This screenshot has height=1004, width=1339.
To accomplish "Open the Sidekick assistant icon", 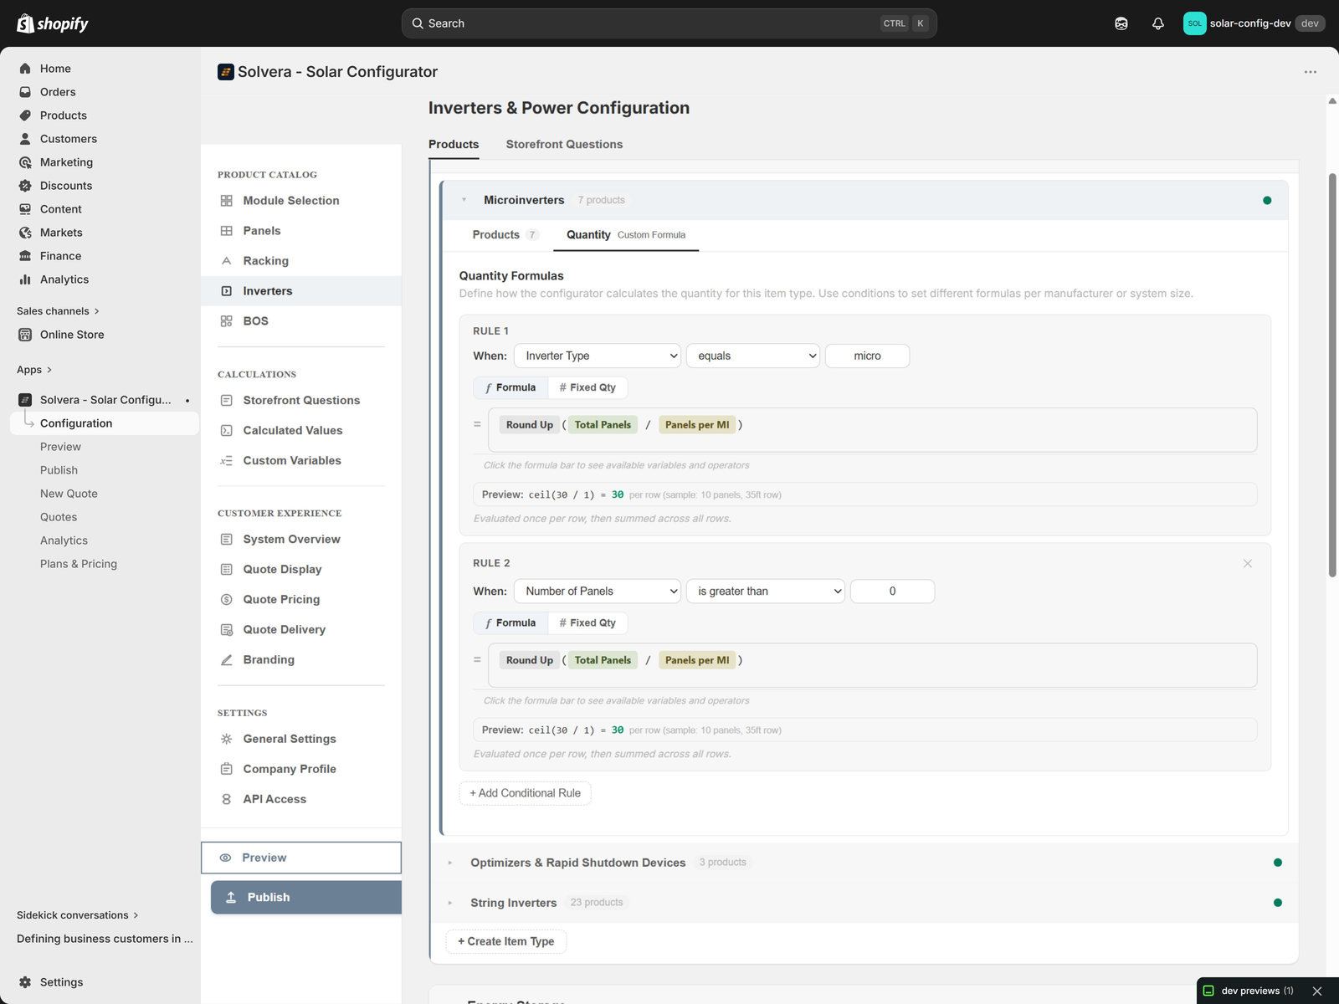I will [1121, 23].
